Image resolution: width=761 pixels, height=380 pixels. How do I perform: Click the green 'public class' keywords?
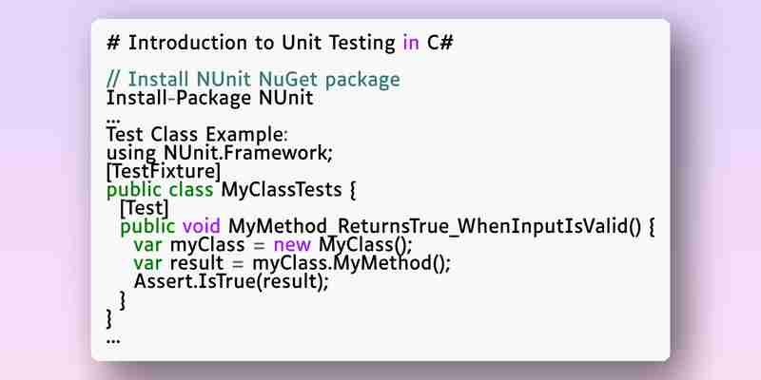[x=160, y=189]
